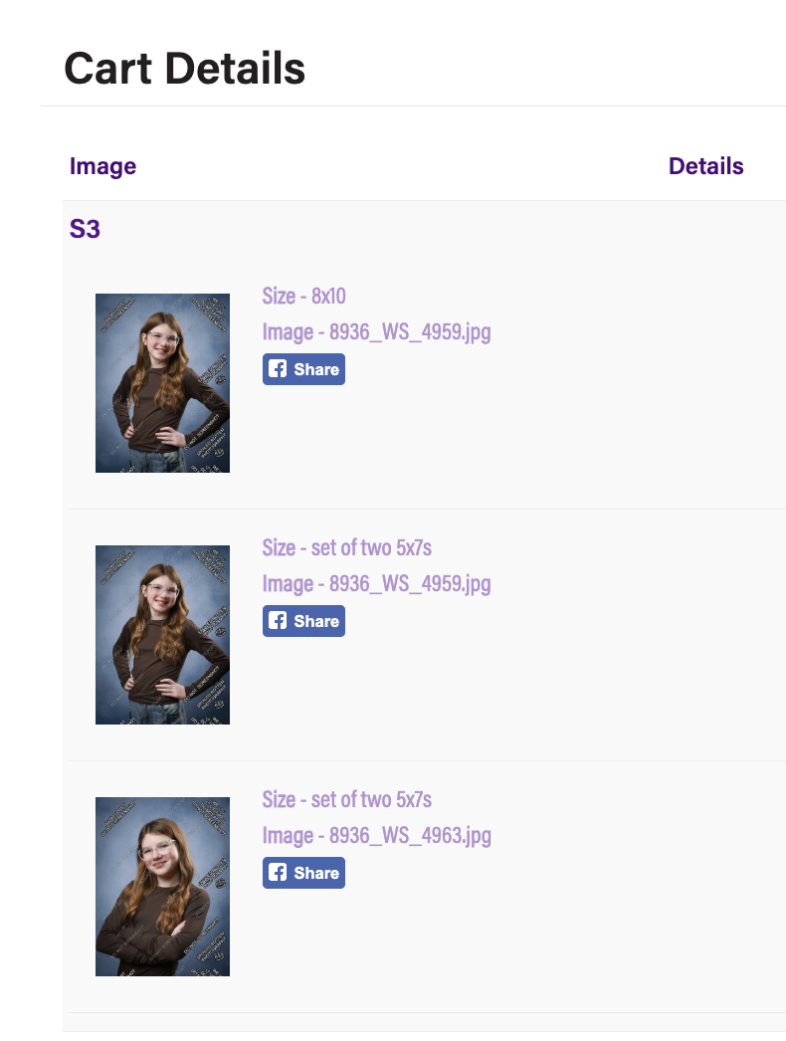Click the first item's 8936_WS_4959.jpg filename
The width and height of the screenshot is (786, 1041).
[376, 331]
